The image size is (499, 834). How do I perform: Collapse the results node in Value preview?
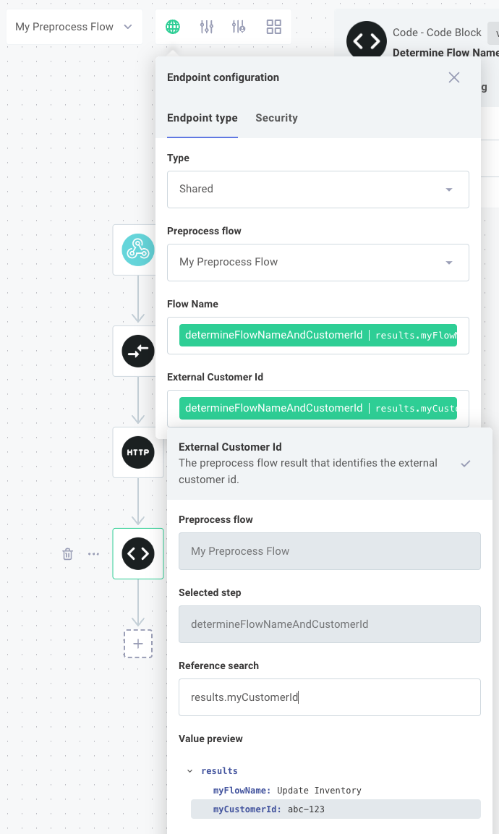[x=189, y=770]
